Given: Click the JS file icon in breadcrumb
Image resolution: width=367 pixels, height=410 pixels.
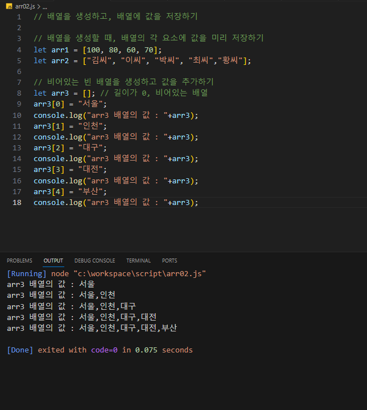Looking at the screenshot, I should click(x=9, y=6).
